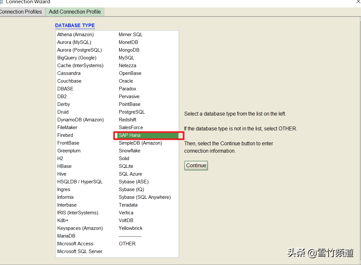
Task: Click the Connection Wizard title bar icon
Action: pos(2,2)
